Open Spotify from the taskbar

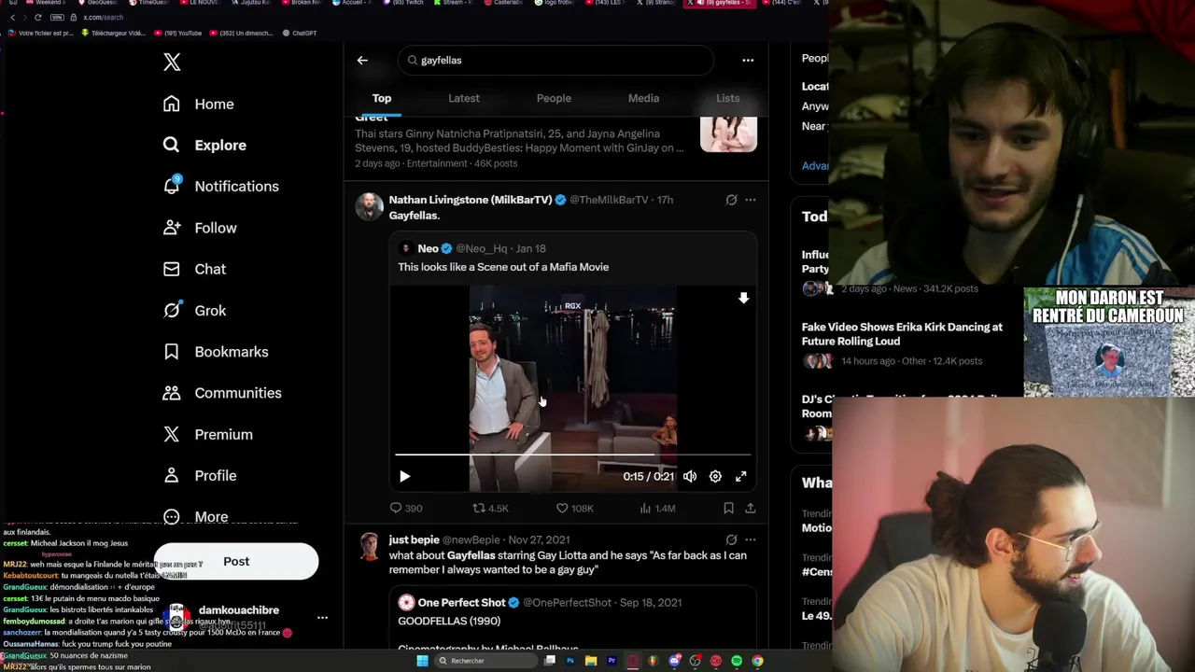[x=737, y=661]
